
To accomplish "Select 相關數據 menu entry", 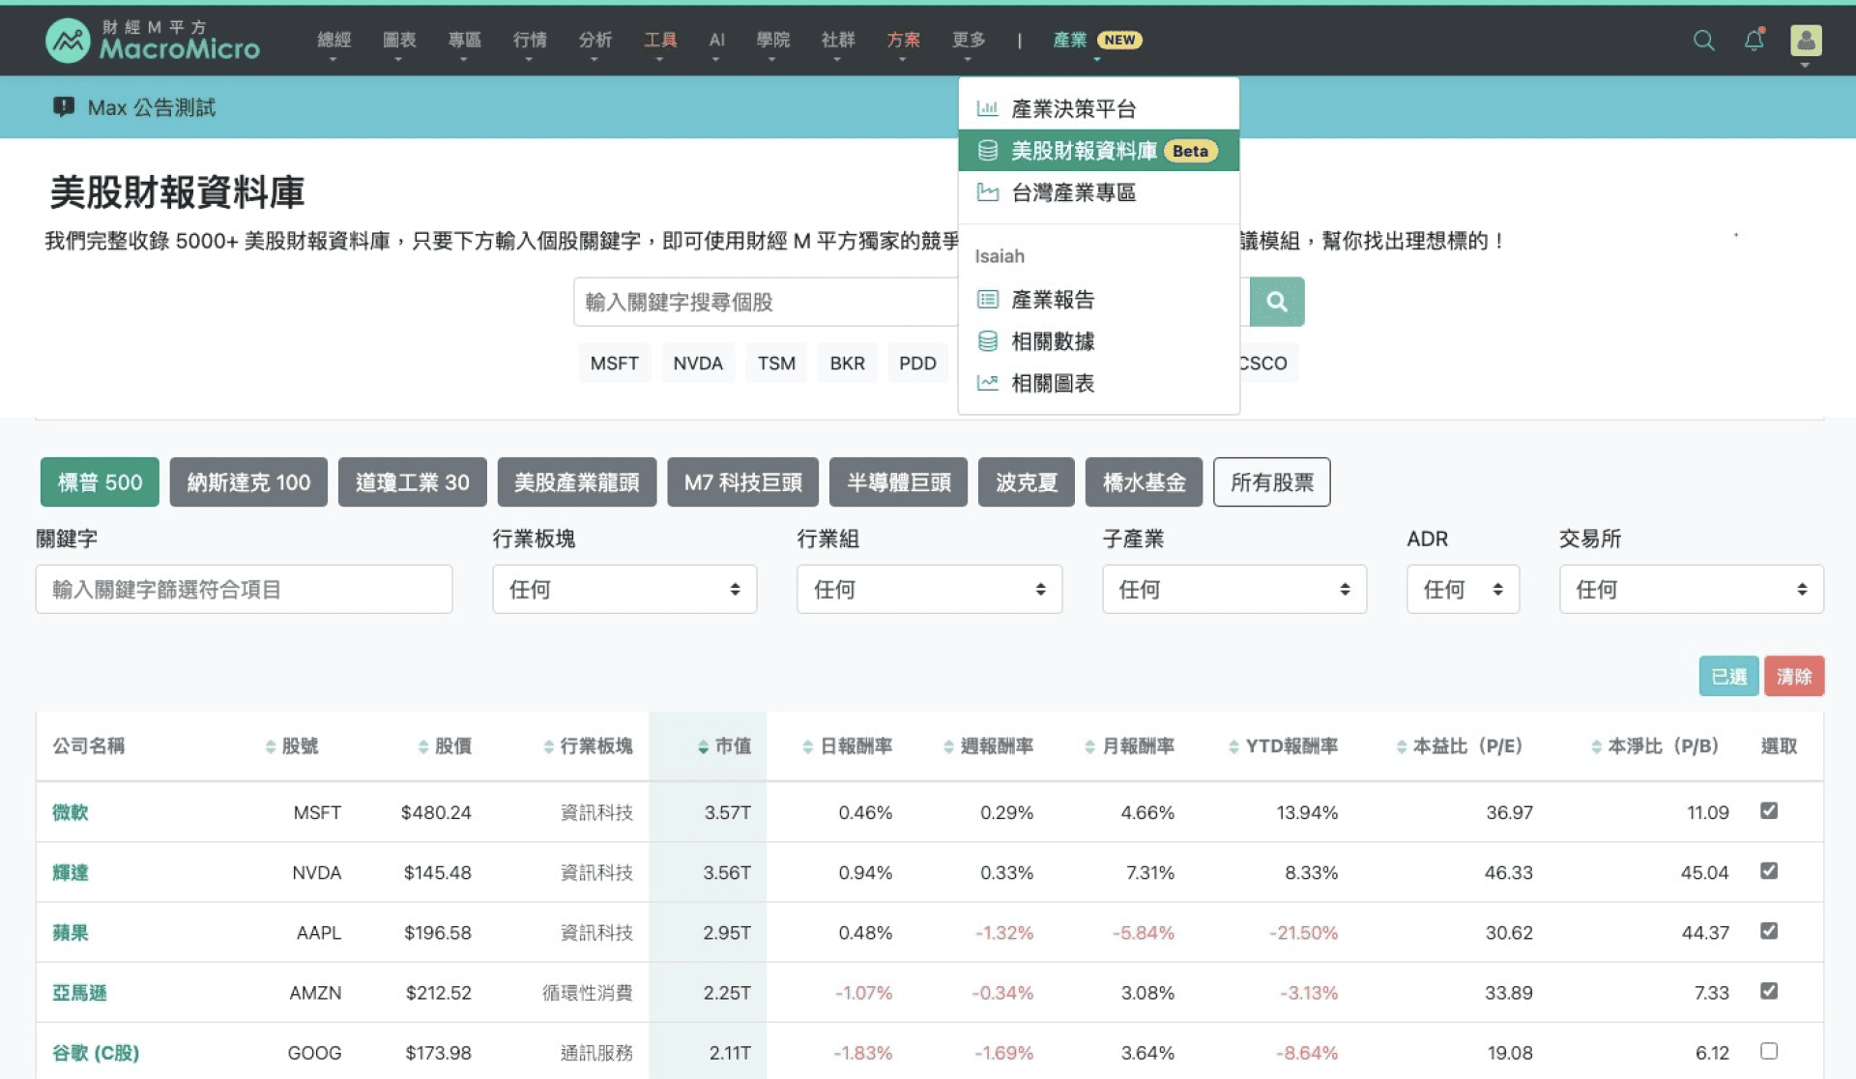I will tap(1098, 341).
